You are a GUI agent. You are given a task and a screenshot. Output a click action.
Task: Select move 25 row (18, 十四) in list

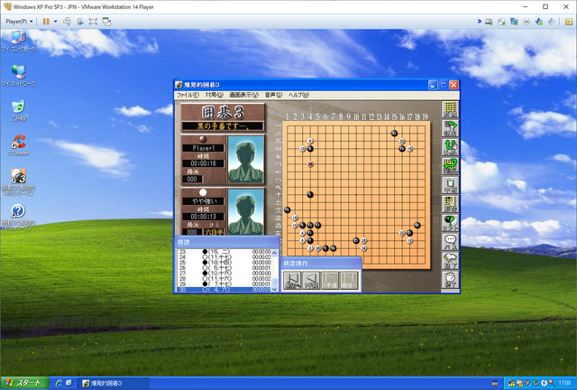[x=224, y=263]
